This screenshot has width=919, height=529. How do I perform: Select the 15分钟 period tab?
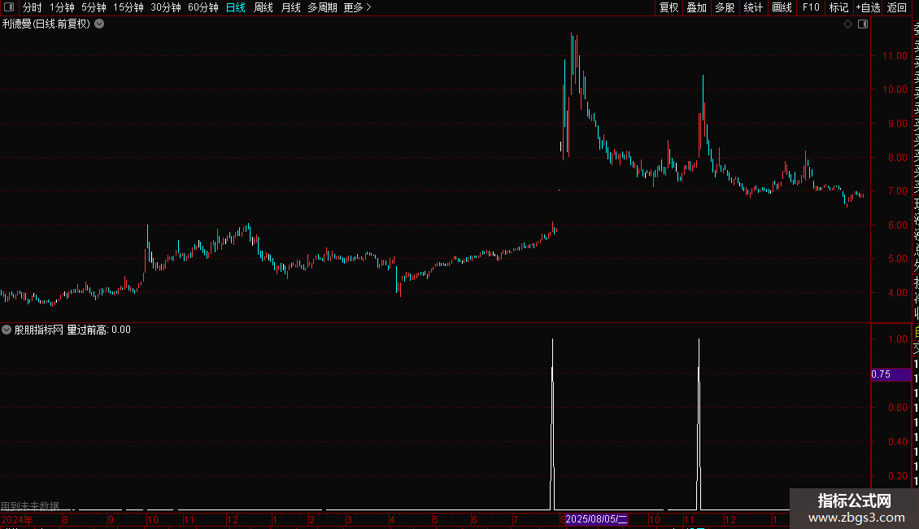click(128, 7)
